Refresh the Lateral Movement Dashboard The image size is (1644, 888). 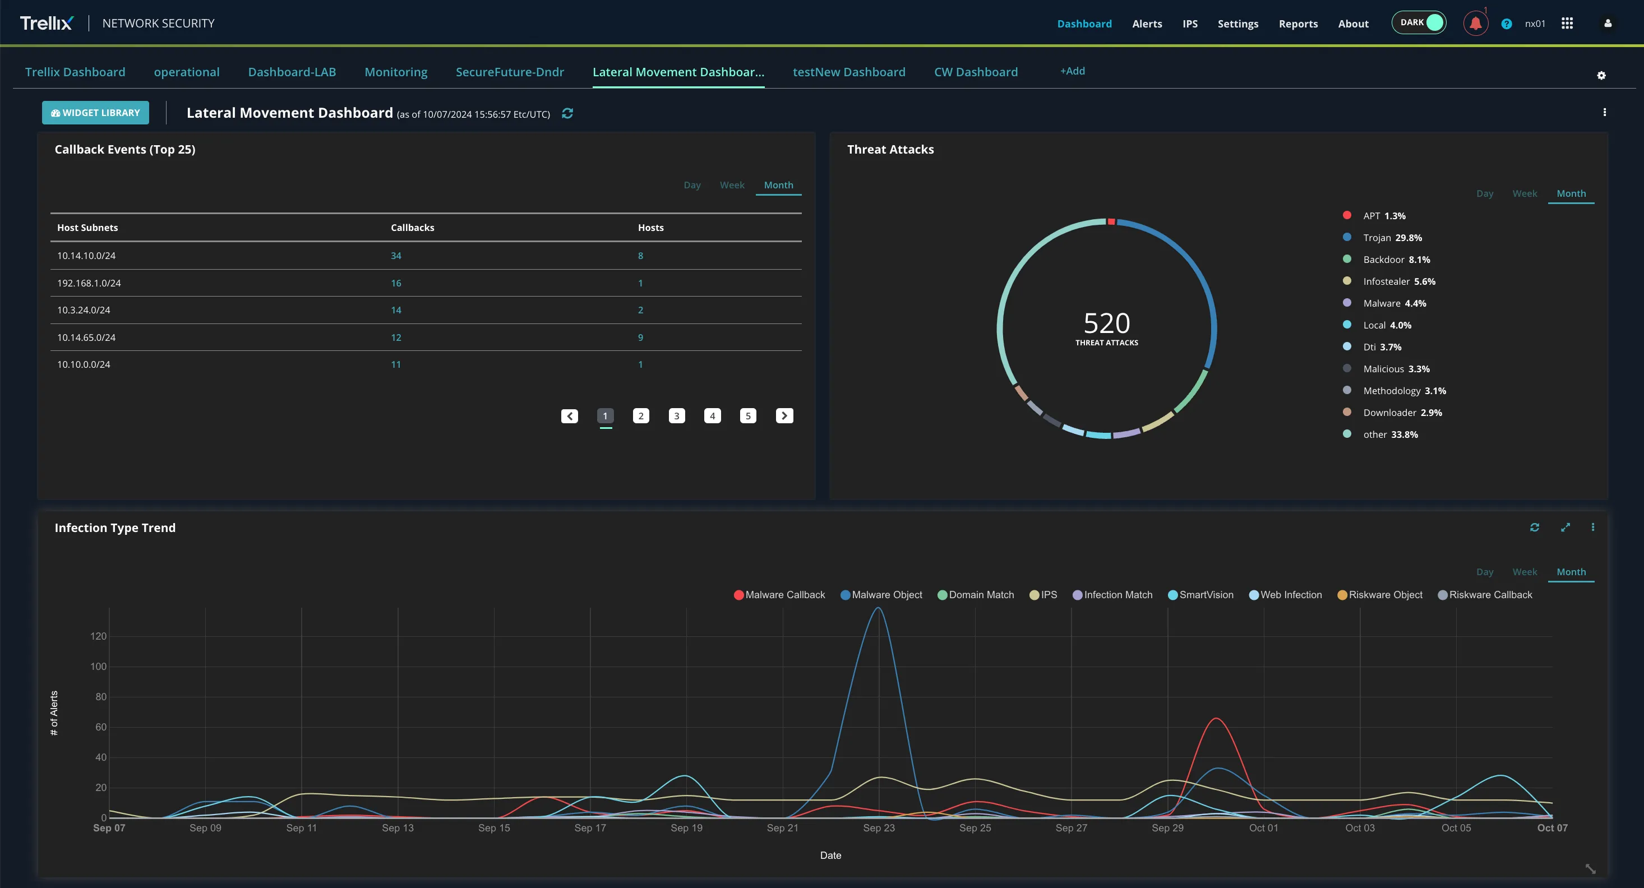point(567,114)
